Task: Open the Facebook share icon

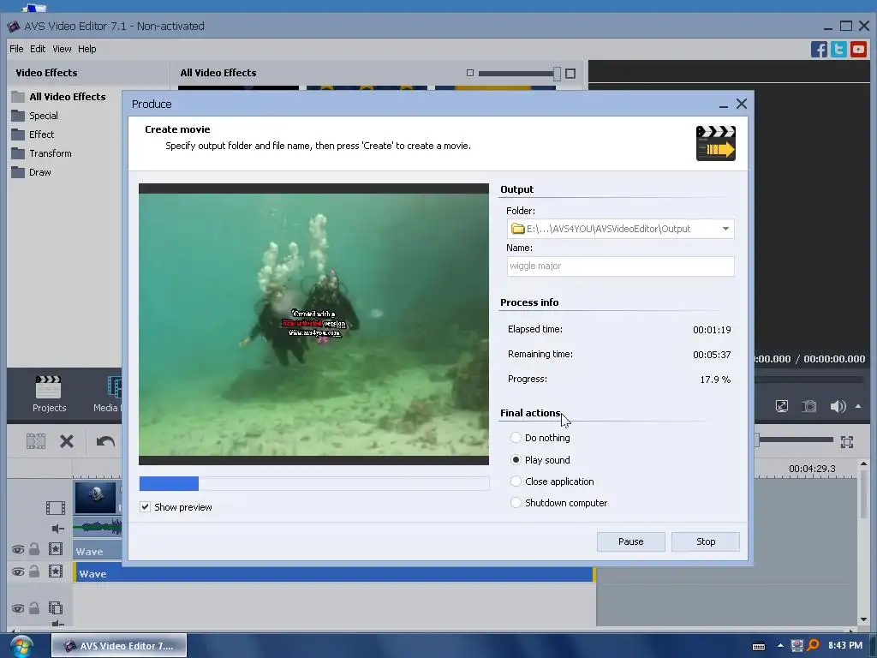Action: 819,49
